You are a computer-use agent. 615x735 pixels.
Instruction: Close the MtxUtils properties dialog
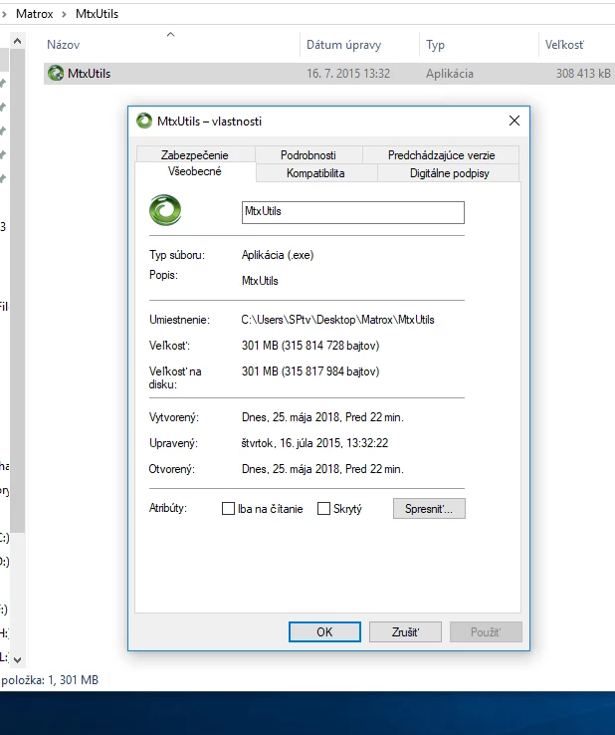514,121
